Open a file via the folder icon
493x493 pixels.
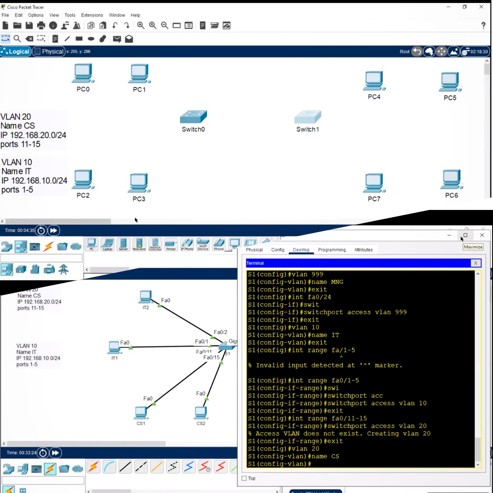tap(17, 25)
